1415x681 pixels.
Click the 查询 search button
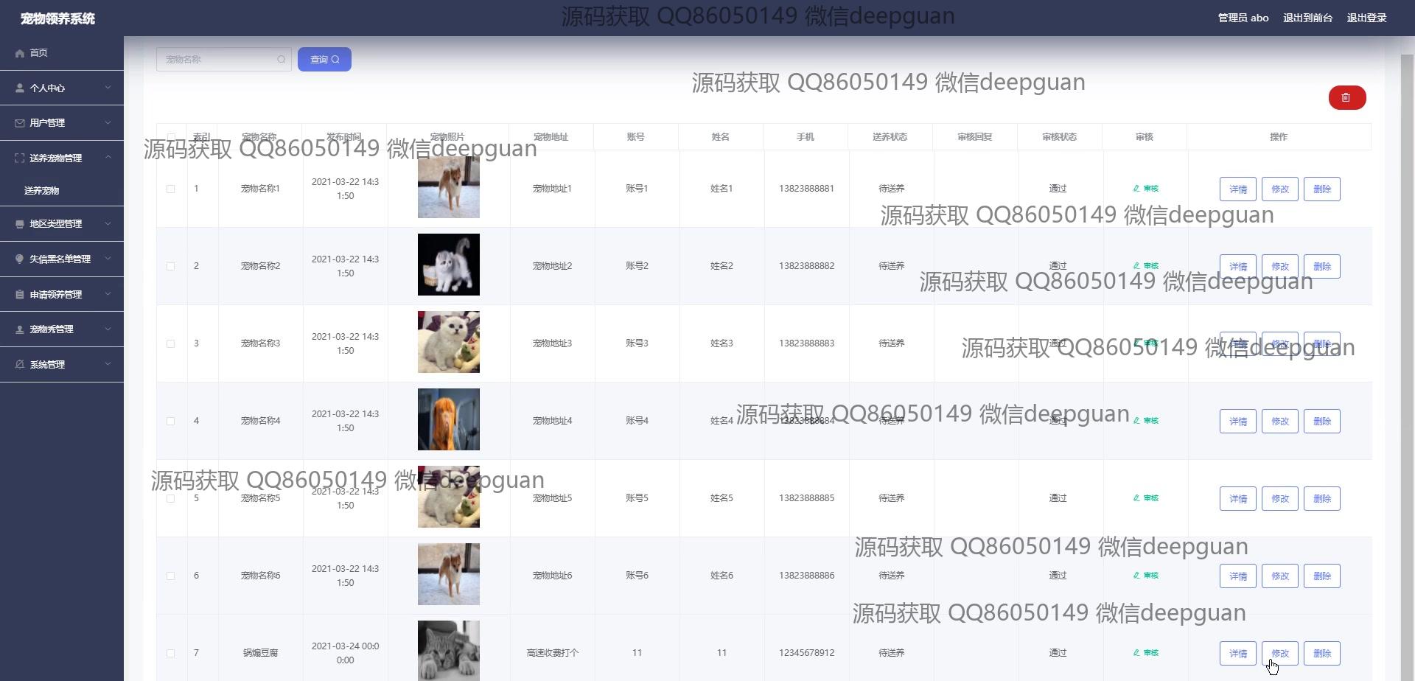324,60
